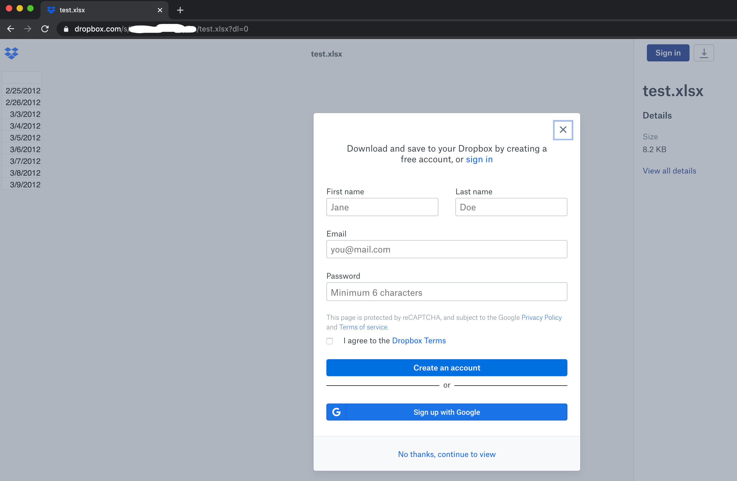This screenshot has height=481, width=737.
Task: Click the browser back arrow
Action: 10,29
